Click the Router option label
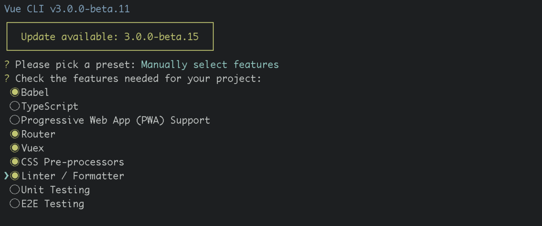542x226 pixels. (38, 134)
